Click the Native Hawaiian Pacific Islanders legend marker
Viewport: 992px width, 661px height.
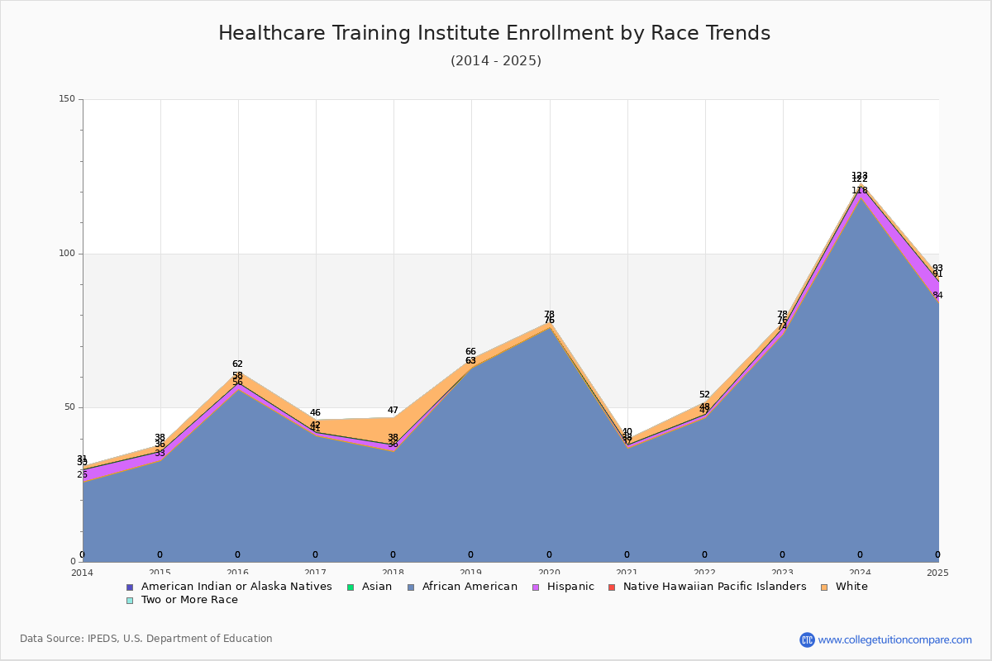[612, 587]
